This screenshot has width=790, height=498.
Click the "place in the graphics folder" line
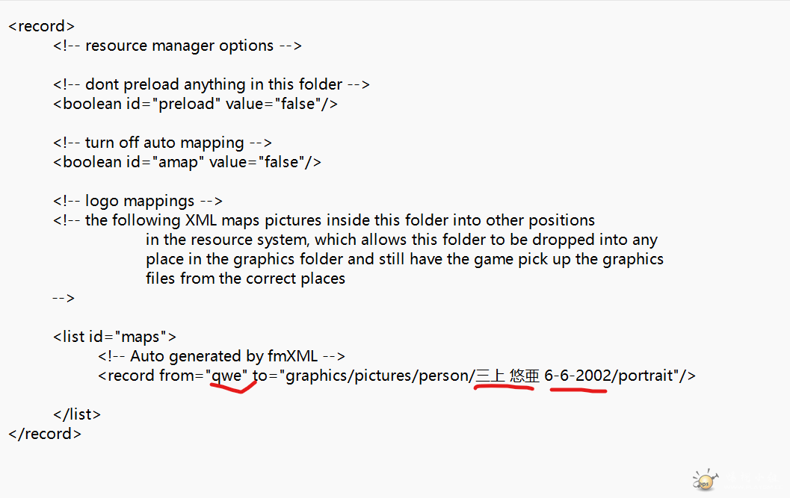tap(404, 259)
